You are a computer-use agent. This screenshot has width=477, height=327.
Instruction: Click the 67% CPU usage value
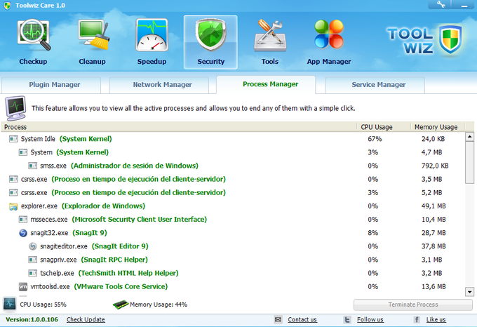375,139
